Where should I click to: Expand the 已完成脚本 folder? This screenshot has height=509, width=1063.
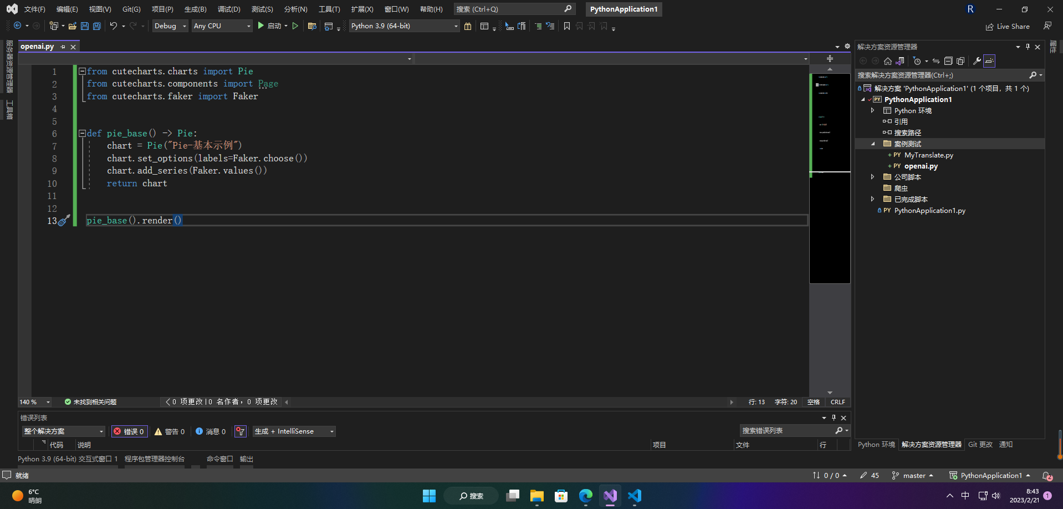pos(873,199)
